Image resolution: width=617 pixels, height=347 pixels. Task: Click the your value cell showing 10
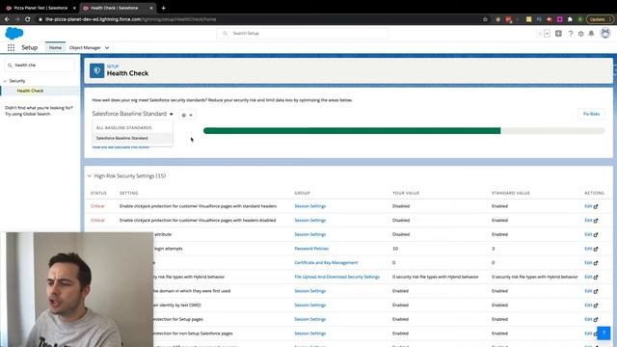[395, 249]
